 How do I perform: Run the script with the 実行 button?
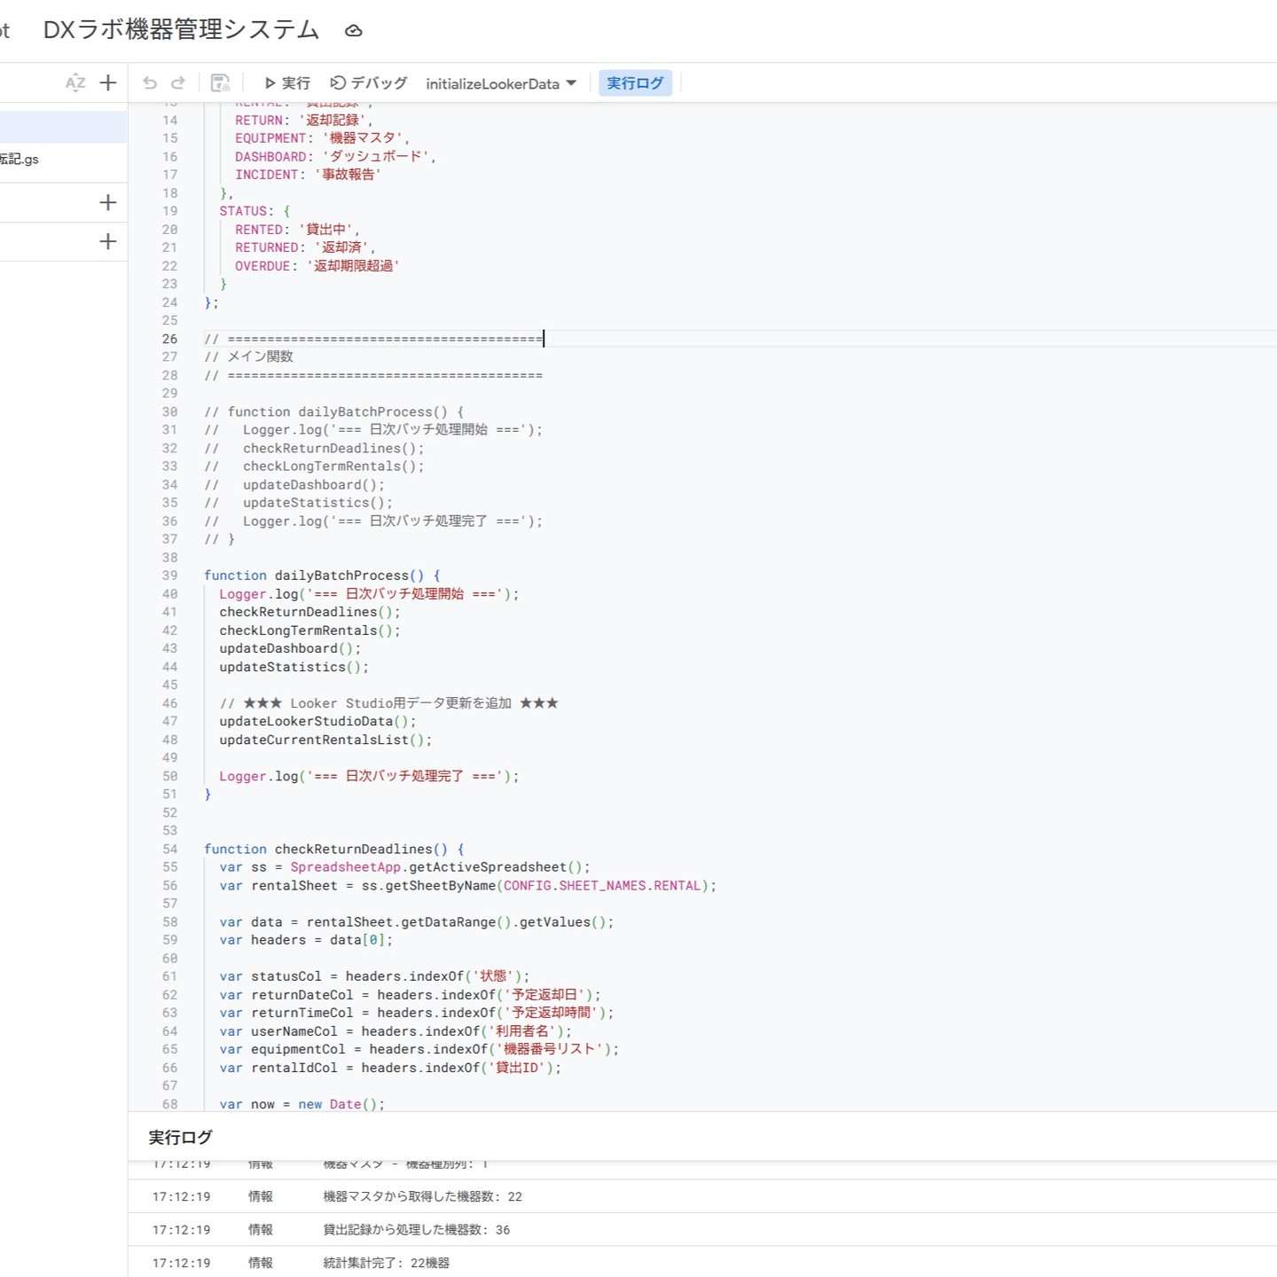286,82
